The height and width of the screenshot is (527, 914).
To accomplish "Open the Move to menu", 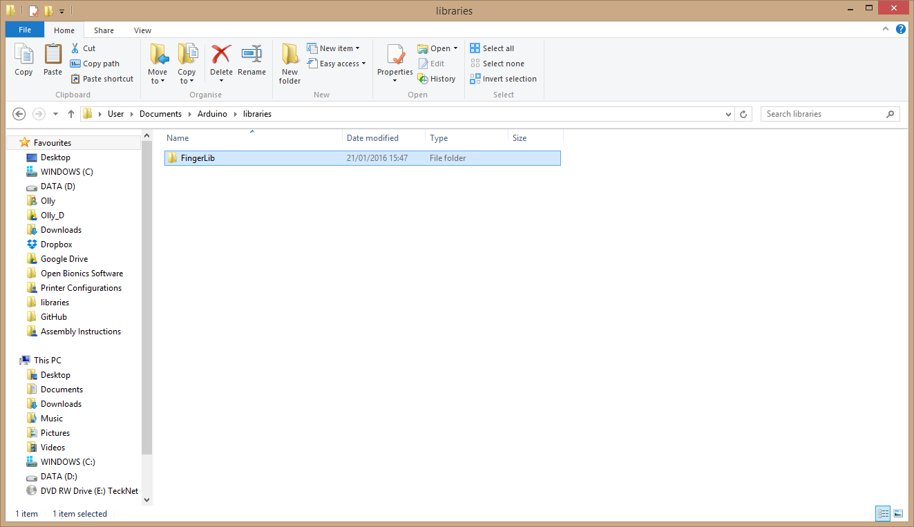I will pos(158,64).
